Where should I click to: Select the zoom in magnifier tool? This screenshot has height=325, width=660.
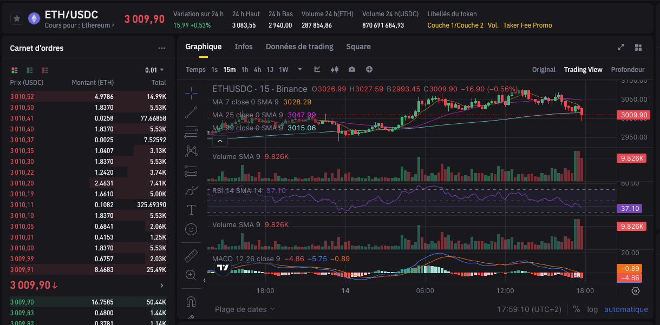coord(191,275)
